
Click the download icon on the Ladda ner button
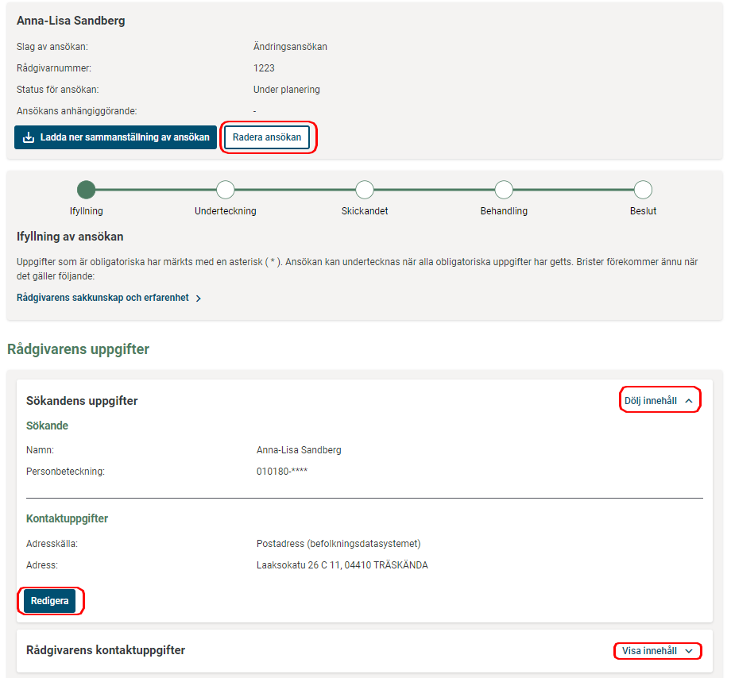29,137
